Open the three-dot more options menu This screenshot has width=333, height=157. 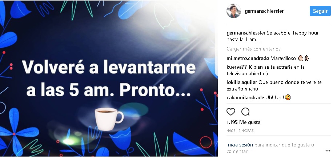pyautogui.click(x=328, y=151)
